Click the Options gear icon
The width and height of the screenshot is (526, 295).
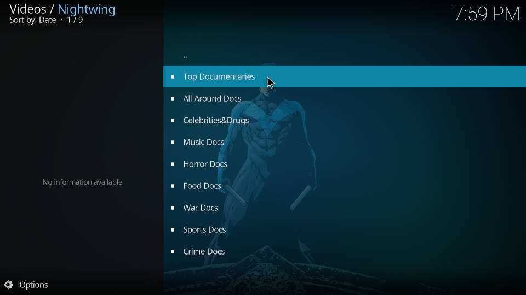(x=8, y=285)
